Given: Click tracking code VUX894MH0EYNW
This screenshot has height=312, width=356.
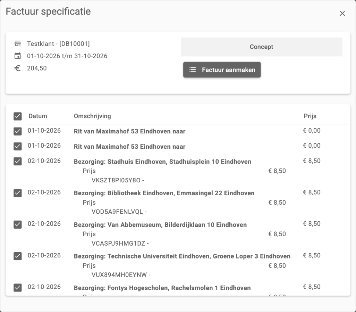Looking at the screenshot, I should pos(119,275).
